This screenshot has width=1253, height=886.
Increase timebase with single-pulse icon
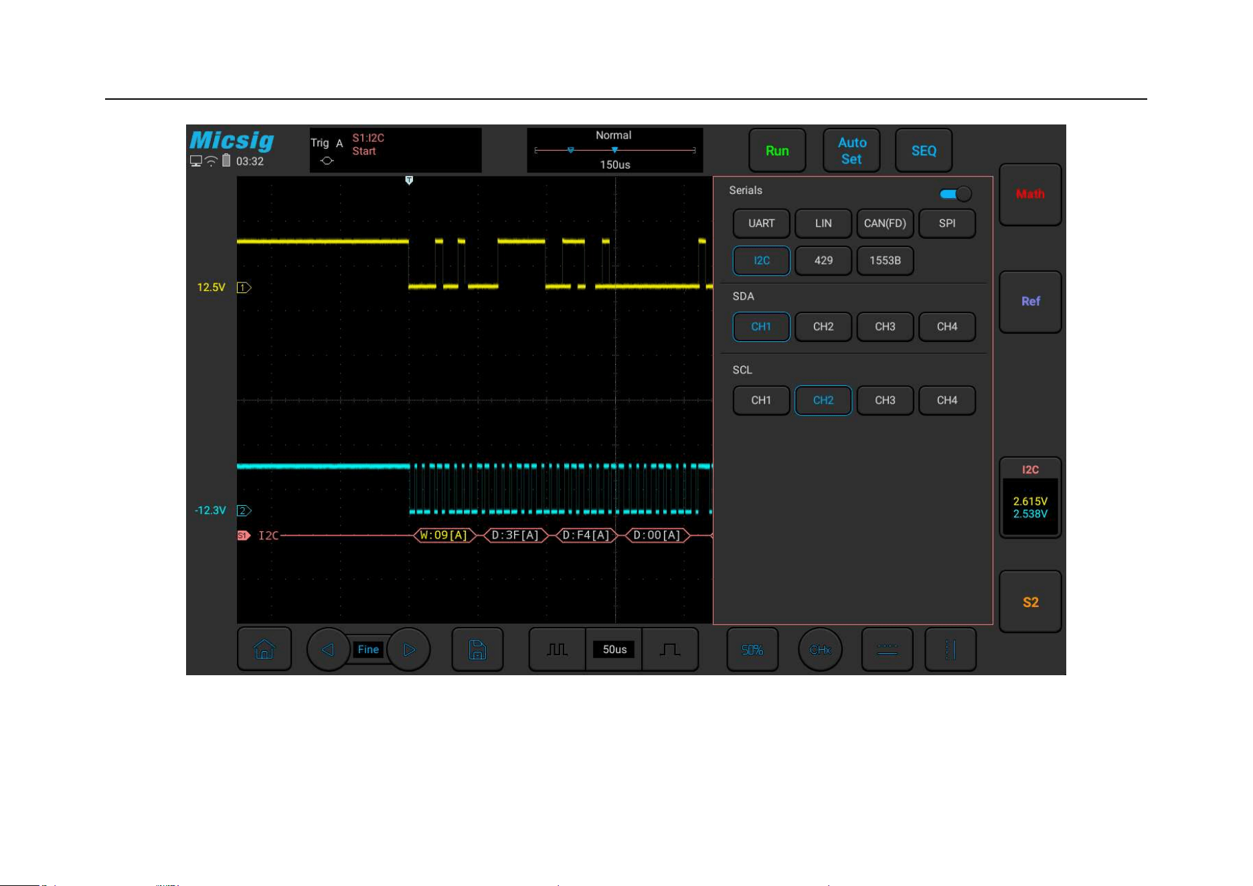670,649
